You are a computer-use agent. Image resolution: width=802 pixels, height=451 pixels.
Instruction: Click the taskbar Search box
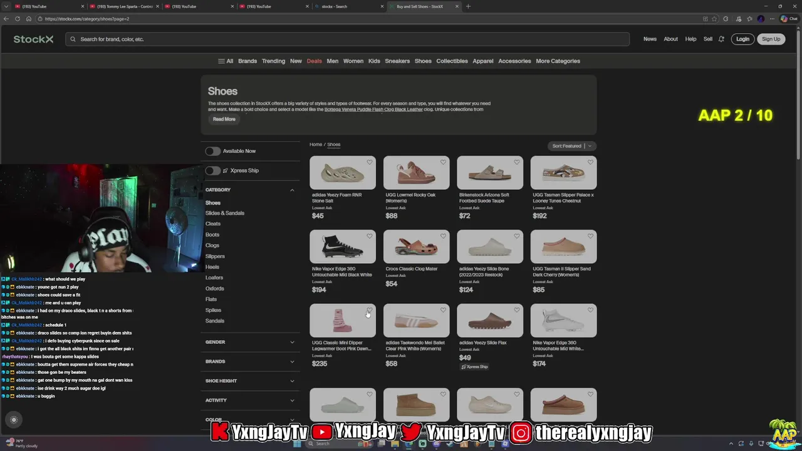[335, 443]
